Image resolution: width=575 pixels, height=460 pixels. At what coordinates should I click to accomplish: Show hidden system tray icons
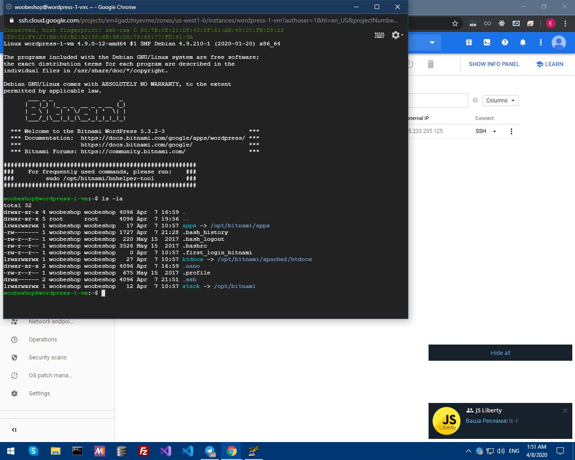[468, 451]
